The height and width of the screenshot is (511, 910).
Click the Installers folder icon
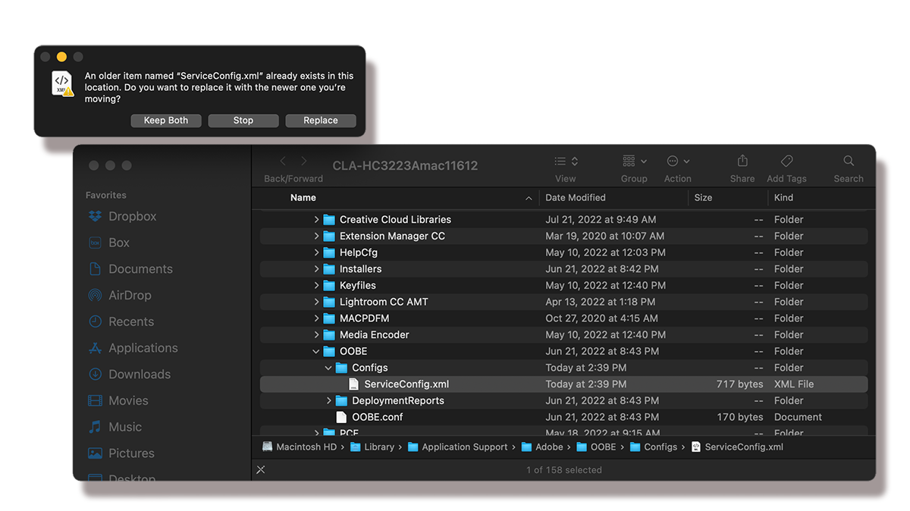329,269
